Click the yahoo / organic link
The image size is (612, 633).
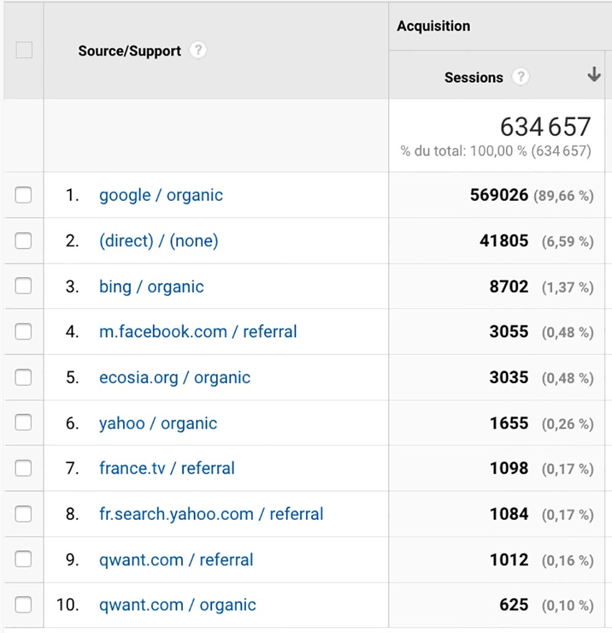click(158, 423)
